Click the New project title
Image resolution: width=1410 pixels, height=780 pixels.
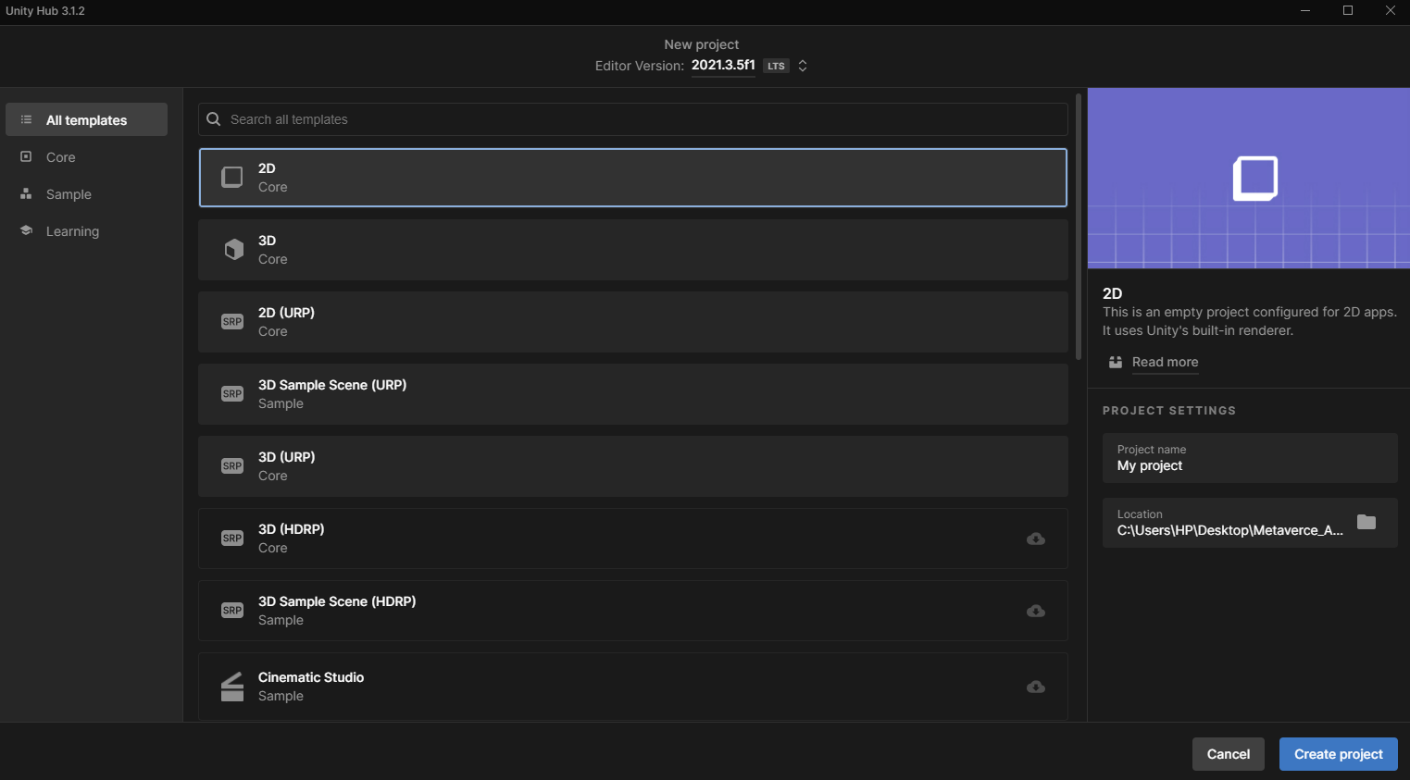coord(702,44)
